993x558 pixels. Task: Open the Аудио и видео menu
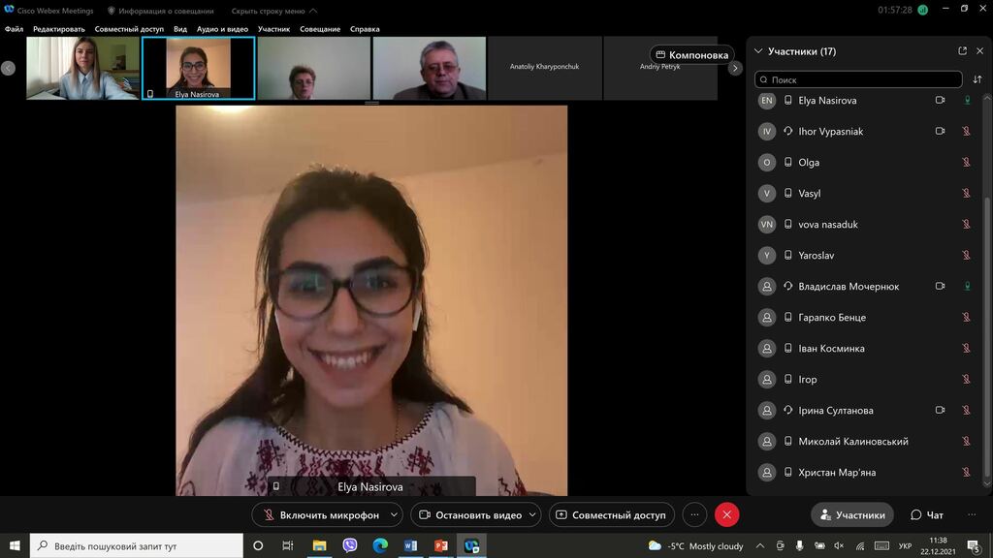(x=222, y=29)
